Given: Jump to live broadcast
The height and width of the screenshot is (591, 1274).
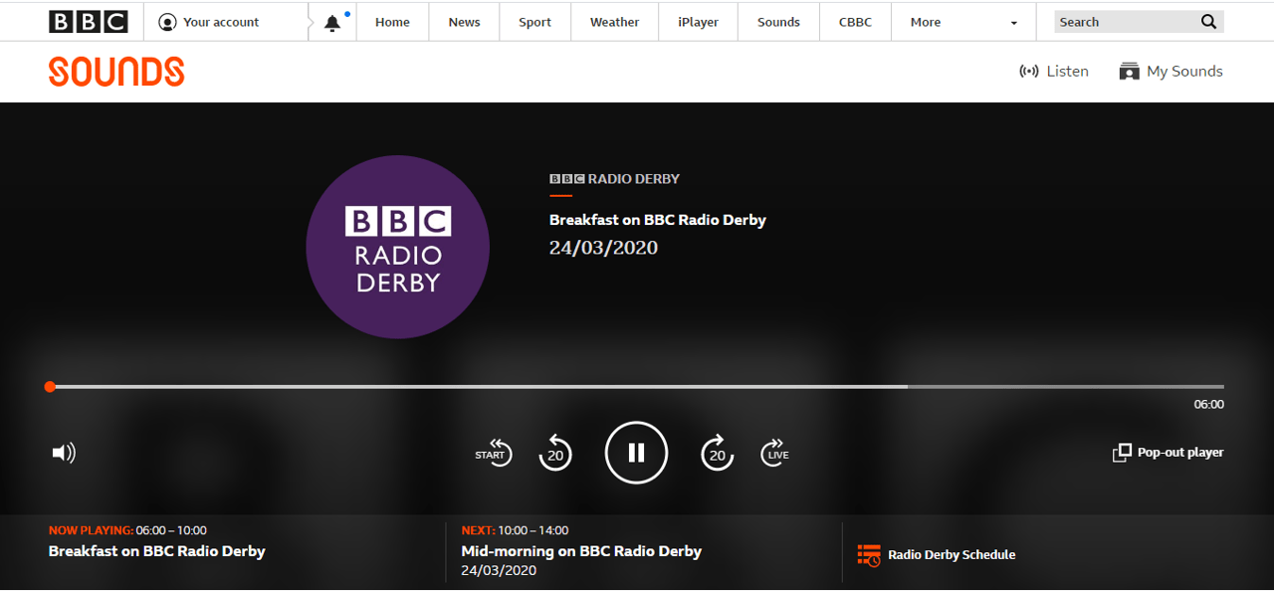Looking at the screenshot, I should point(775,453).
